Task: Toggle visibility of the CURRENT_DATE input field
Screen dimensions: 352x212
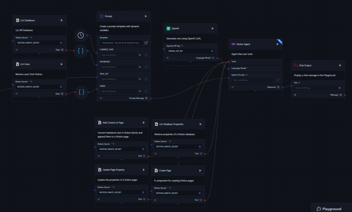Action: coord(139,55)
